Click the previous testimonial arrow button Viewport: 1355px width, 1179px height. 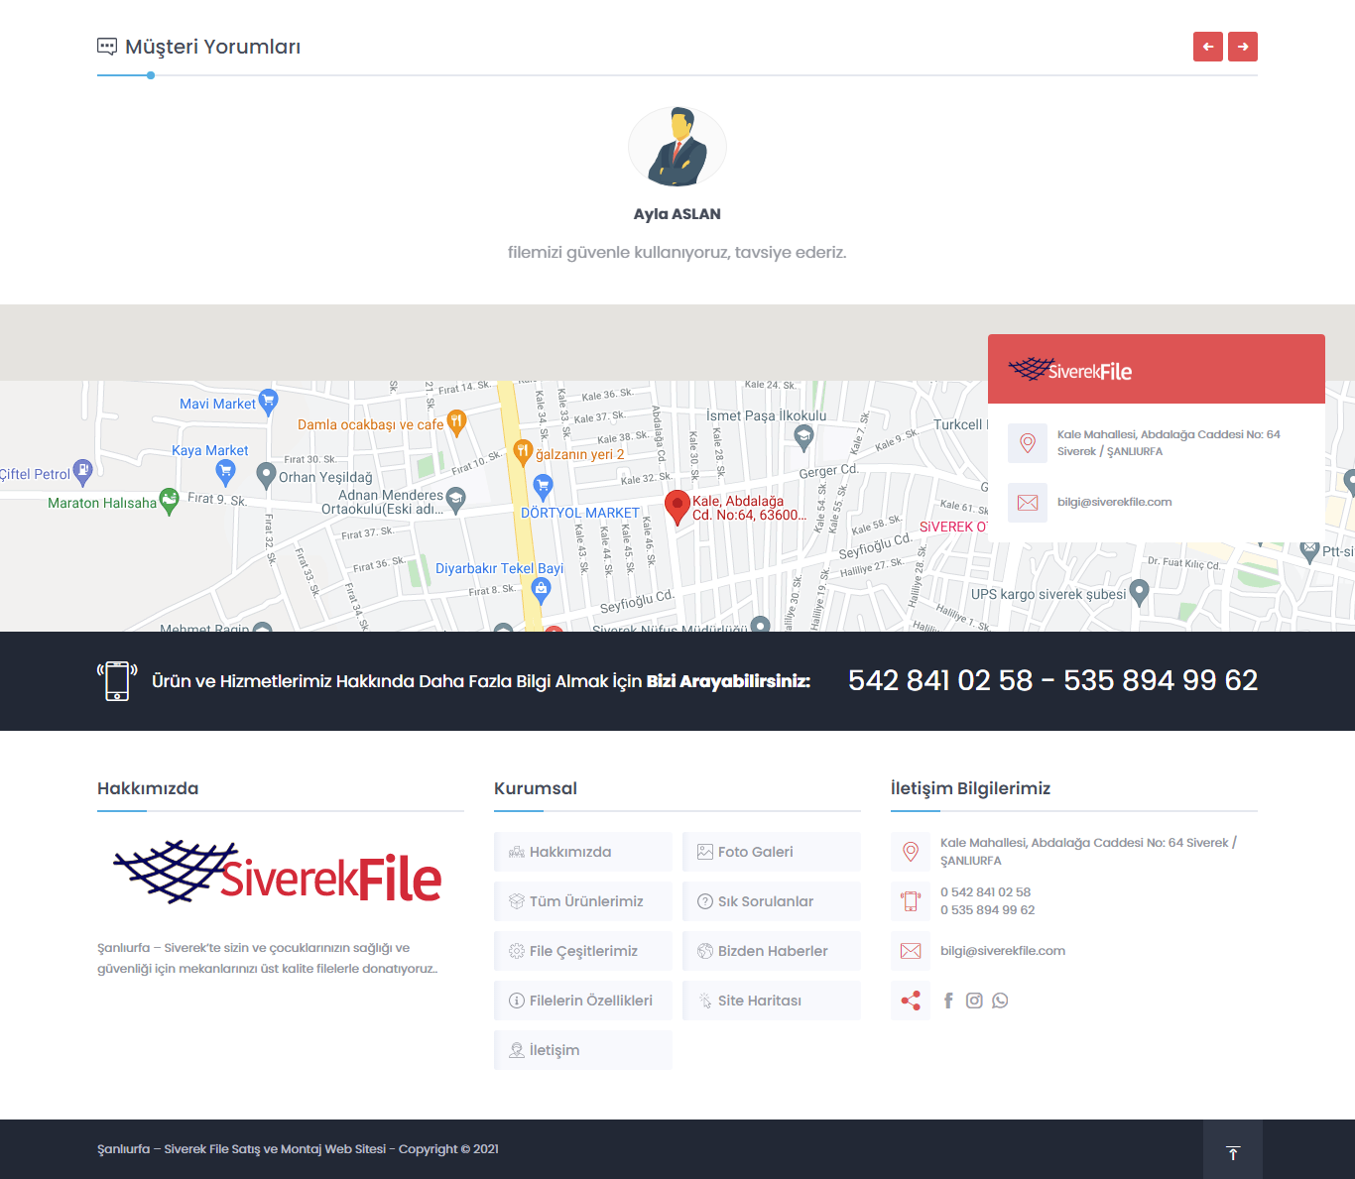pos(1207,47)
